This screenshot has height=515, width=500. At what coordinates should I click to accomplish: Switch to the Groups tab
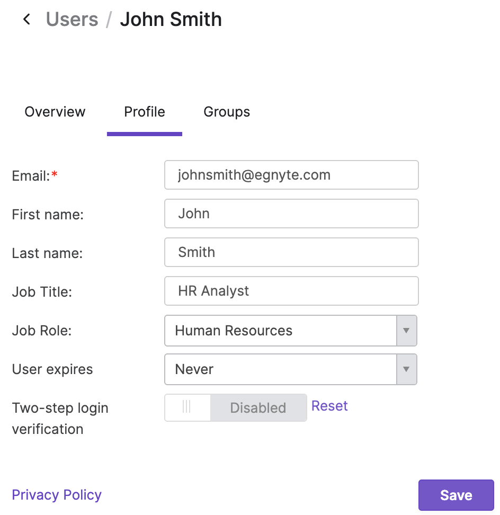[x=227, y=112]
